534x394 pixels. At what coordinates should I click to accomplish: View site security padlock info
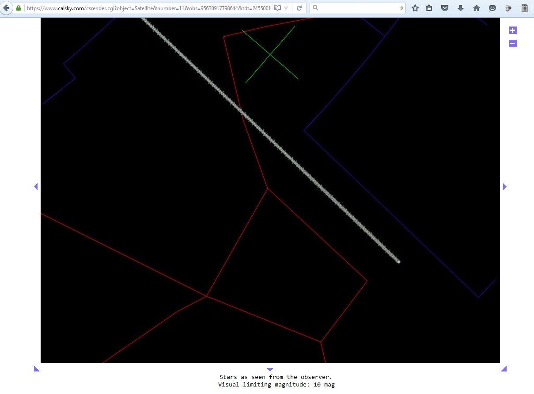click(19, 8)
